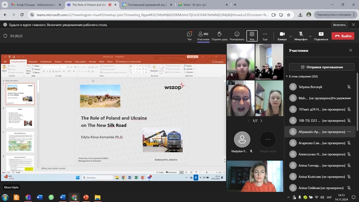
Task: Open File Explorer from the taskbar
Action: [x=98, y=197]
